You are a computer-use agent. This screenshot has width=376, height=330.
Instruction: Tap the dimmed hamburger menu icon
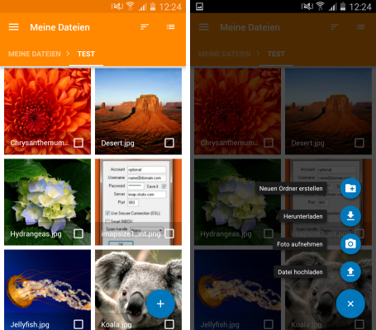coord(203,27)
